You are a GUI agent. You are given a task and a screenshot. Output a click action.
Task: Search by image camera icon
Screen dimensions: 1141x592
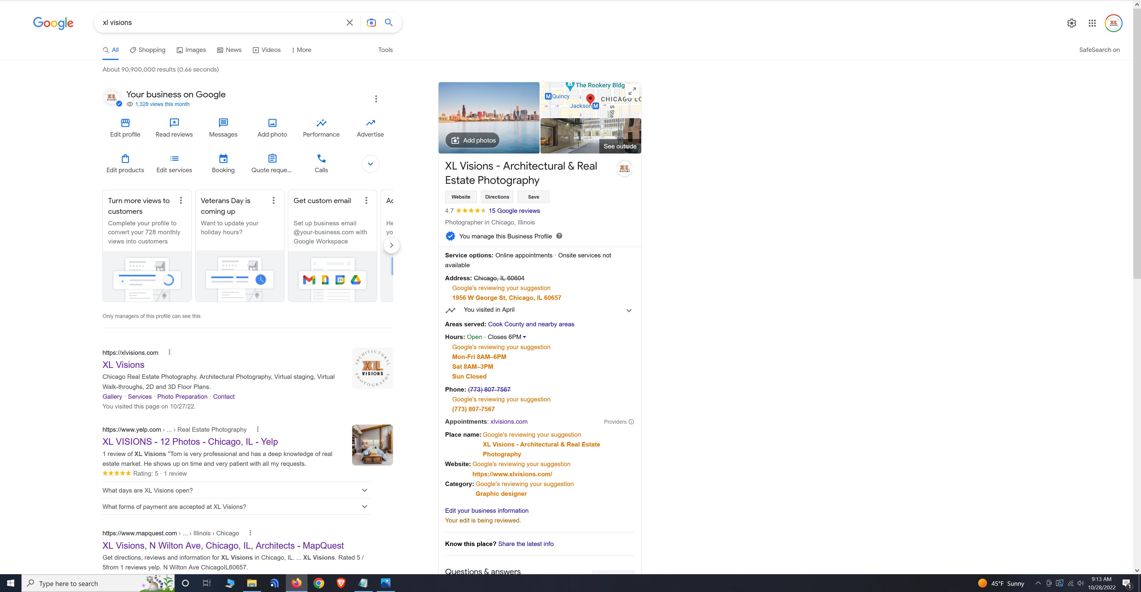[371, 23]
